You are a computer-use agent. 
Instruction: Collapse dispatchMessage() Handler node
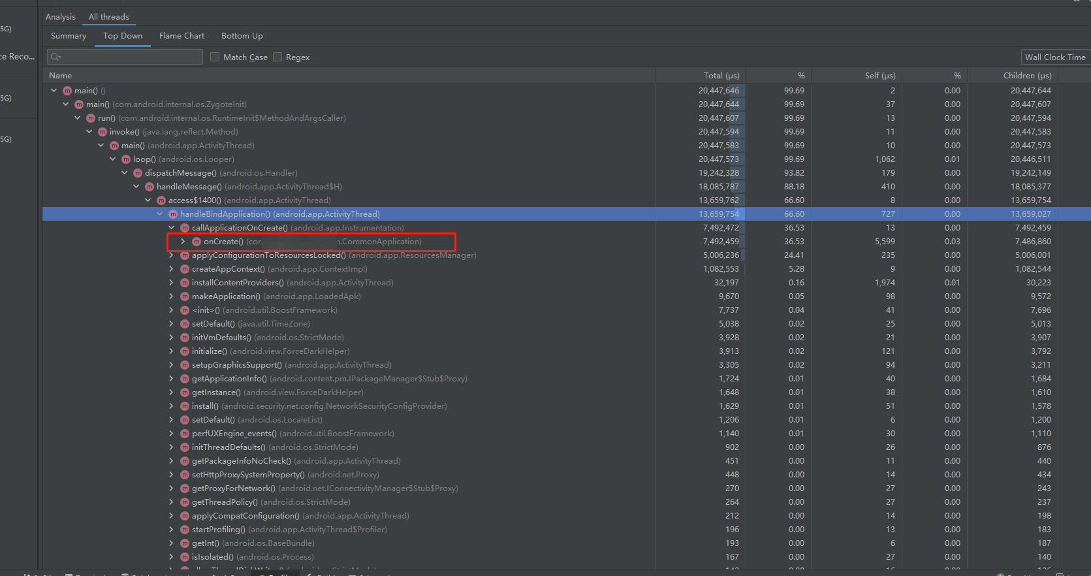(125, 173)
